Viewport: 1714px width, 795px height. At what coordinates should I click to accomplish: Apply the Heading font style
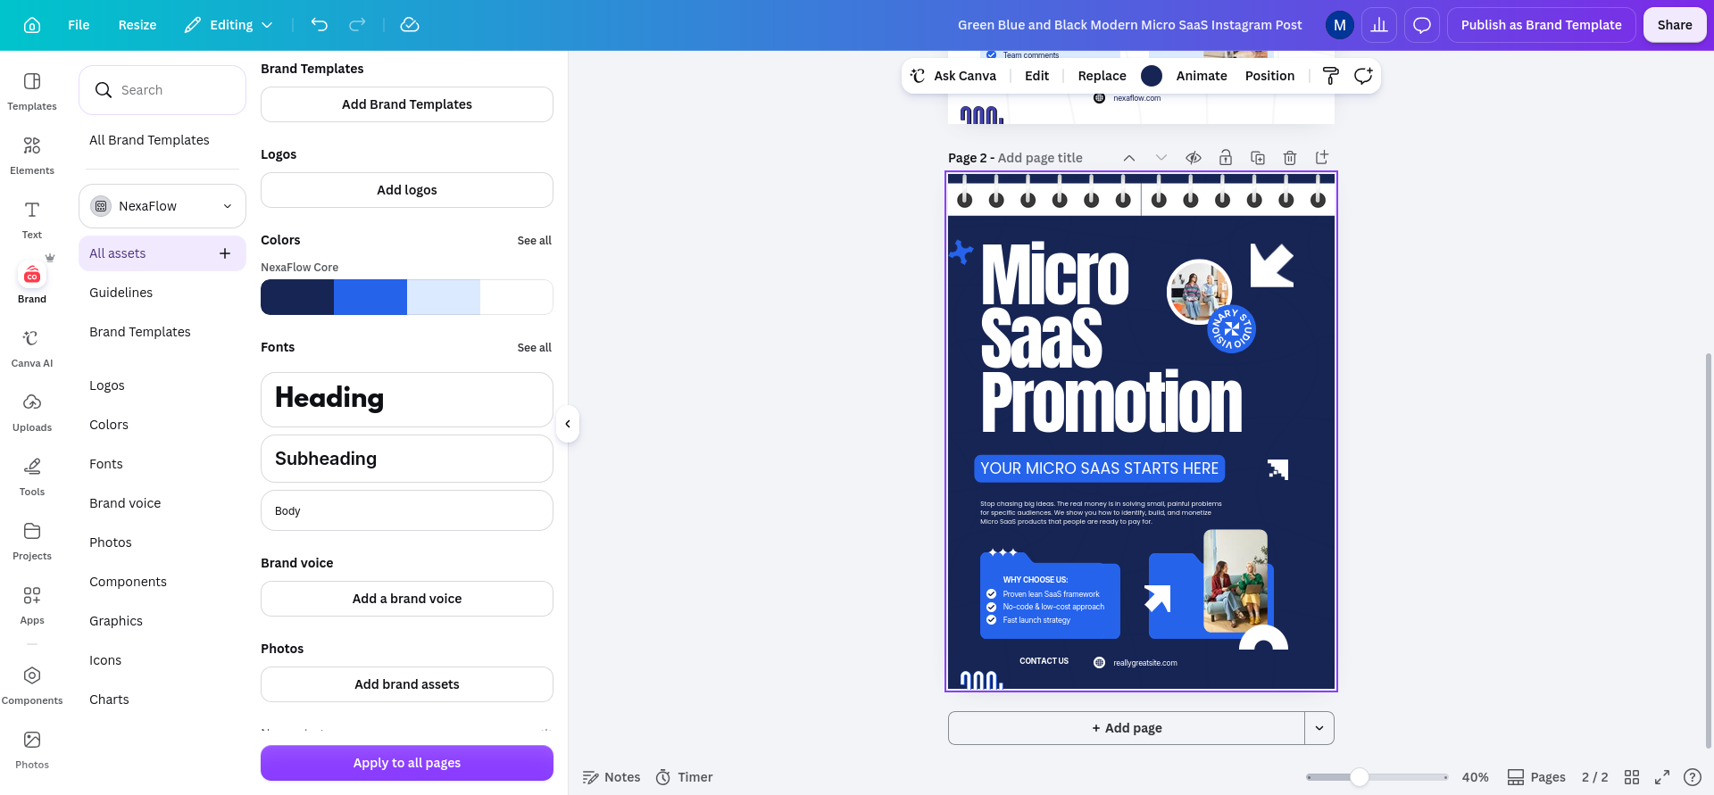click(x=407, y=400)
